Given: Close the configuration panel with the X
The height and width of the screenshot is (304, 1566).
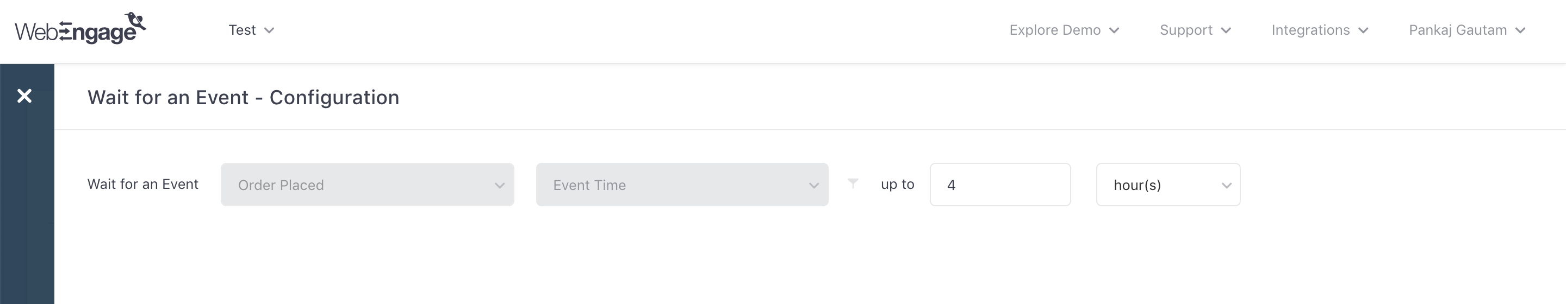Looking at the screenshot, I should tap(24, 96).
